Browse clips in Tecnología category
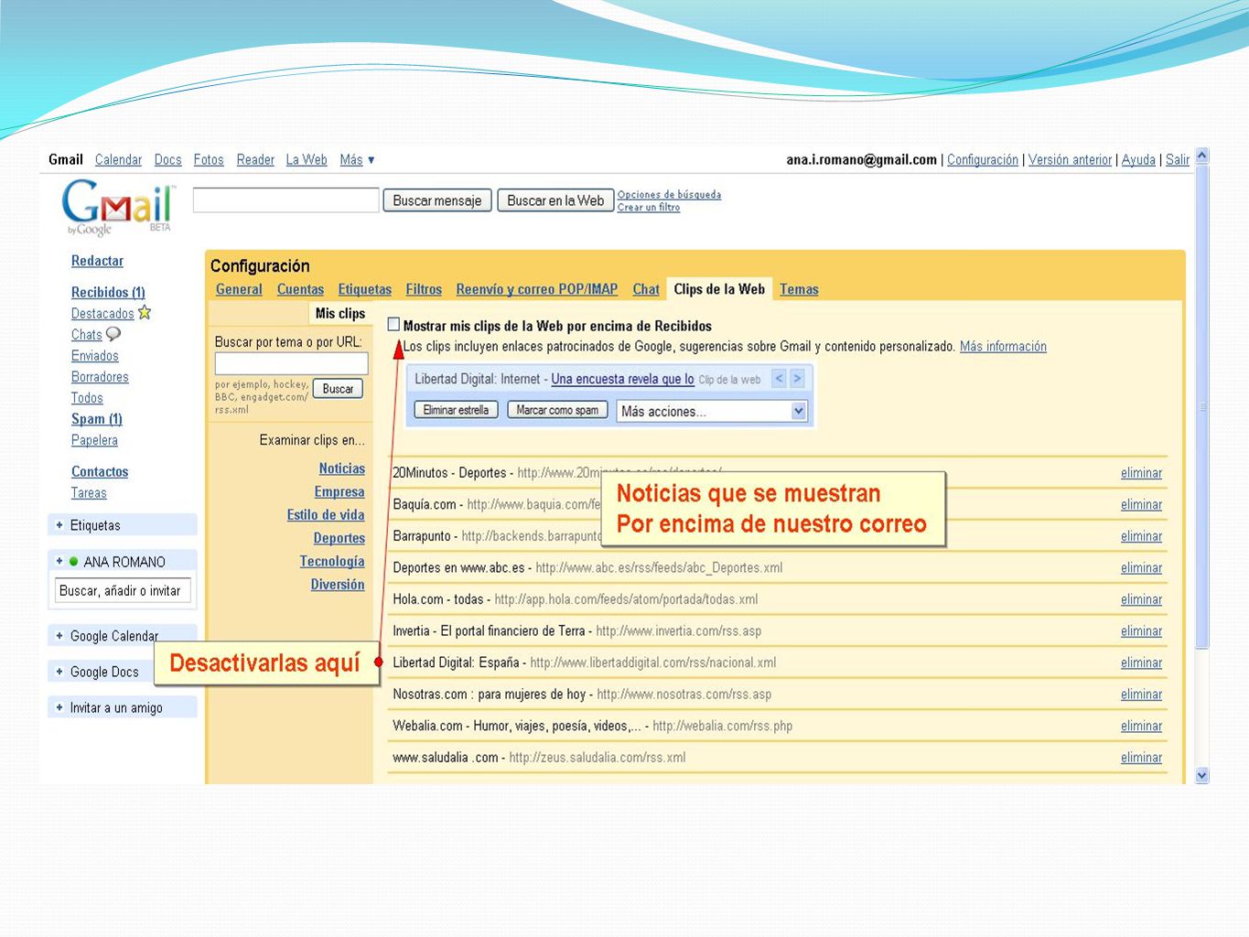Image resolution: width=1249 pixels, height=937 pixels. (x=332, y=561)
